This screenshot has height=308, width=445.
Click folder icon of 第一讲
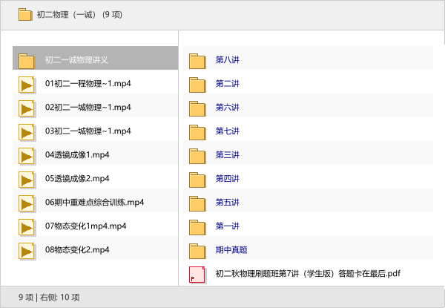click(x=197, y=226)
